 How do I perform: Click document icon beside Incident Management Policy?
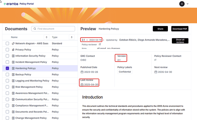[x=13, y=62]
